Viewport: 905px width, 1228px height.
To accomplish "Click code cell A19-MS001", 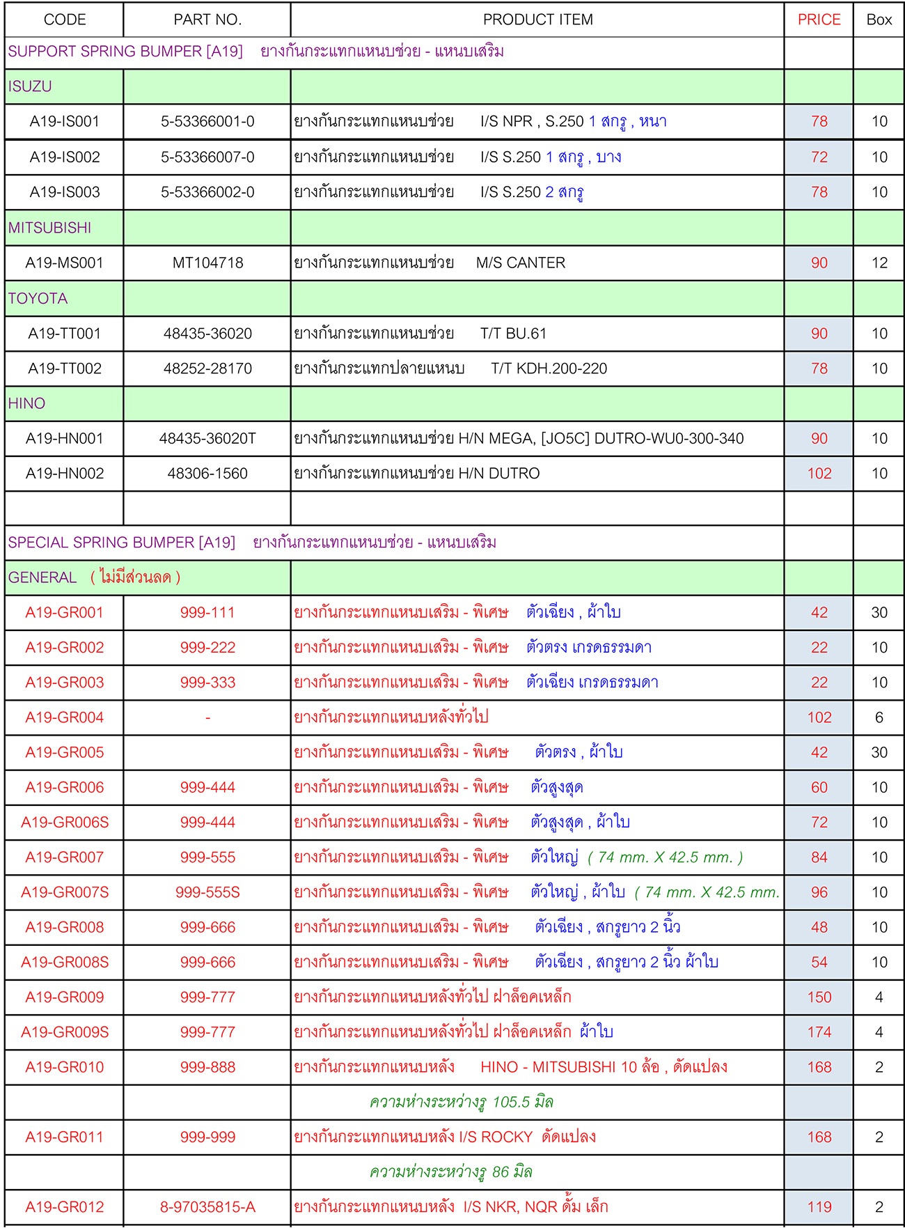I will tap(65, 263).
